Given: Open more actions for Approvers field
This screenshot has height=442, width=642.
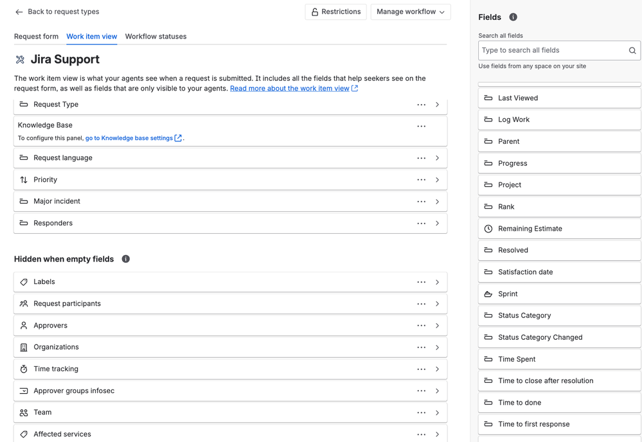Looking at the screenshot, I should 422,326.
